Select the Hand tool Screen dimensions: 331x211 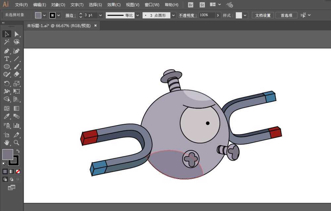click(x=7, y=143)
